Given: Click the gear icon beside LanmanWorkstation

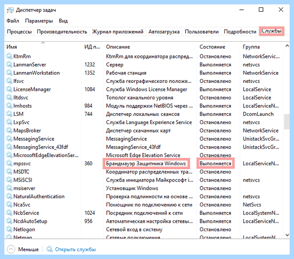Looking at the screenshot, I should [9, 73].
